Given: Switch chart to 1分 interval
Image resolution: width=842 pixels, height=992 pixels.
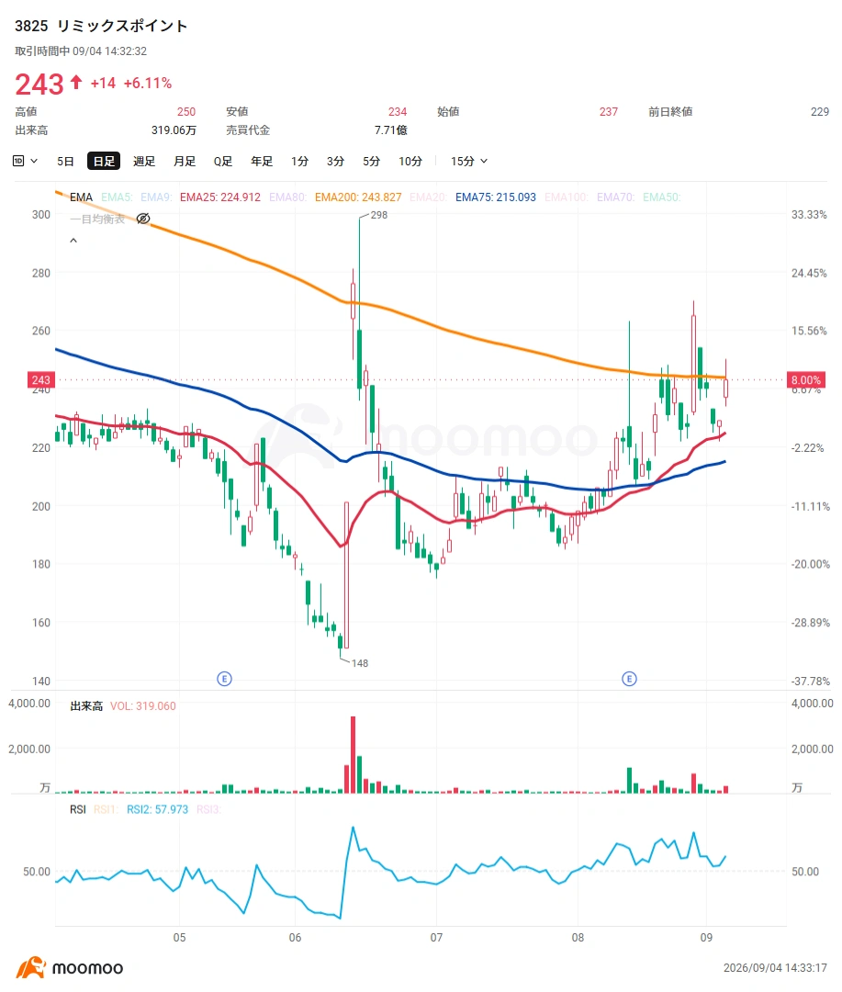Looking at the screenshot, I should click(x=300, y=162).
